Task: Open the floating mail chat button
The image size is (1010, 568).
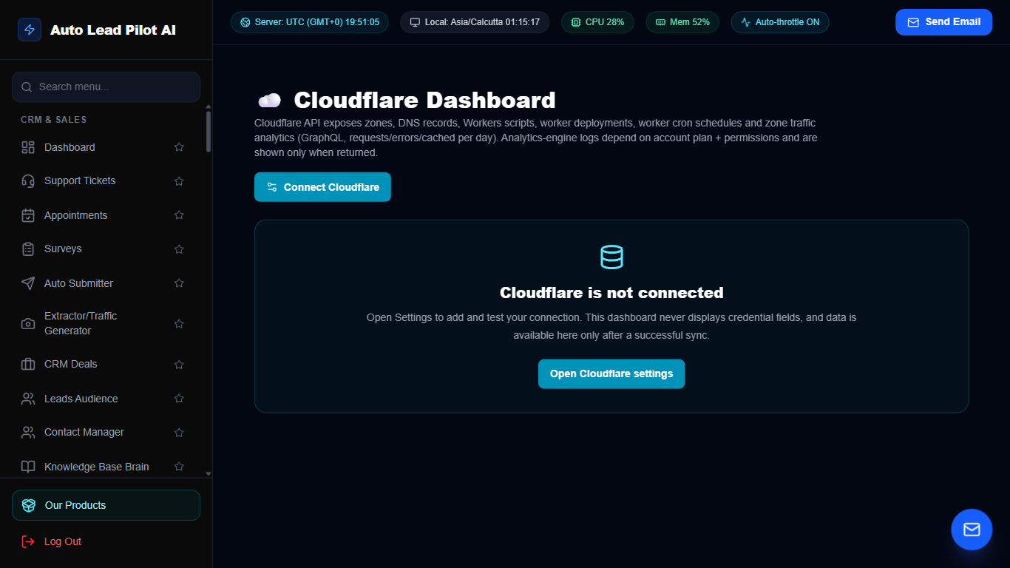Action: (972, 530)
